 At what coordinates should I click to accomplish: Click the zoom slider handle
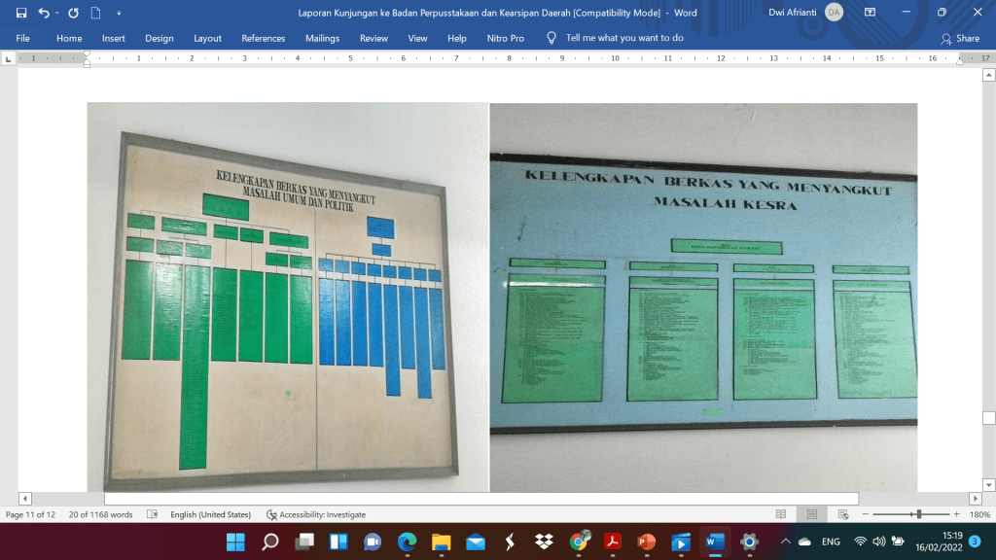click(917, 514)
